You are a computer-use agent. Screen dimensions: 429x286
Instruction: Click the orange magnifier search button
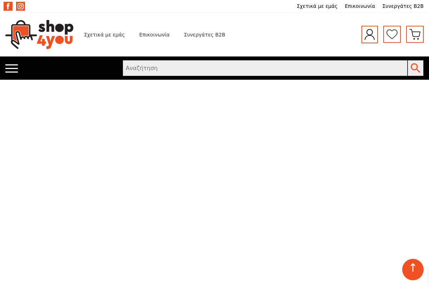415,68
